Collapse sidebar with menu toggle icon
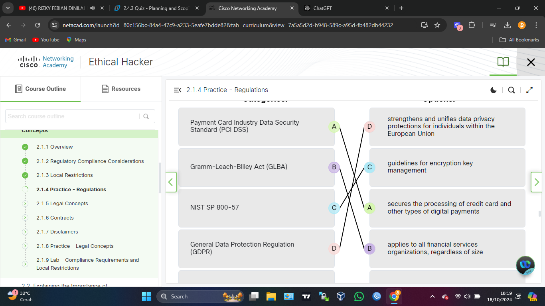This screenshot has width=545, height=306. click(x=178, y=90)
